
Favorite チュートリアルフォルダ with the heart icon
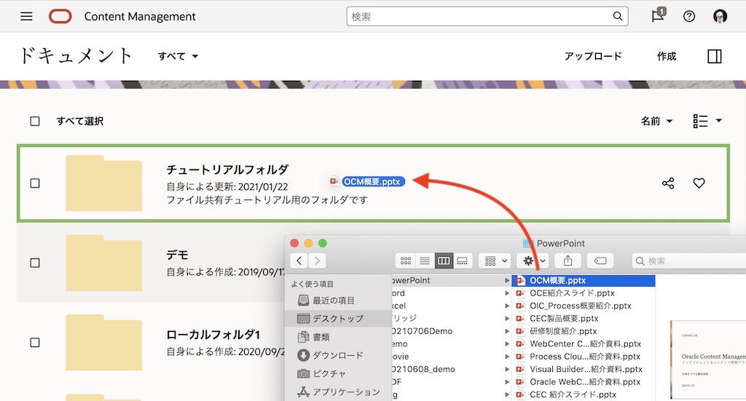coord(699,183)
